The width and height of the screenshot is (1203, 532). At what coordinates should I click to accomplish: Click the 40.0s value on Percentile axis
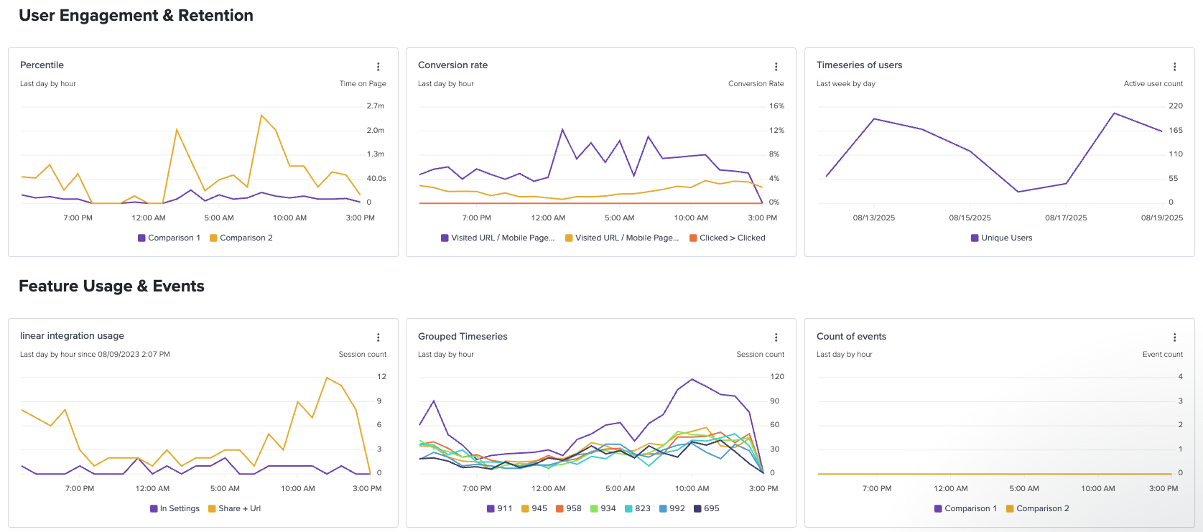point(376,179)
